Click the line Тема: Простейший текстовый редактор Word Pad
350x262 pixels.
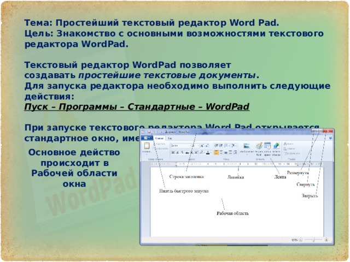[x=152, y=23]
